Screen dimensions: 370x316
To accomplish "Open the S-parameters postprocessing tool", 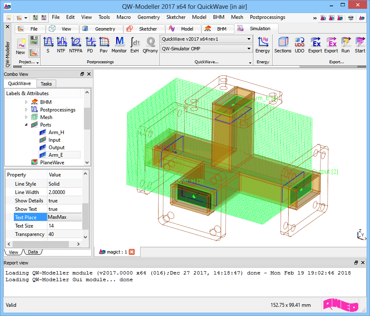I will pyautogui.click(x=48, y=44).
